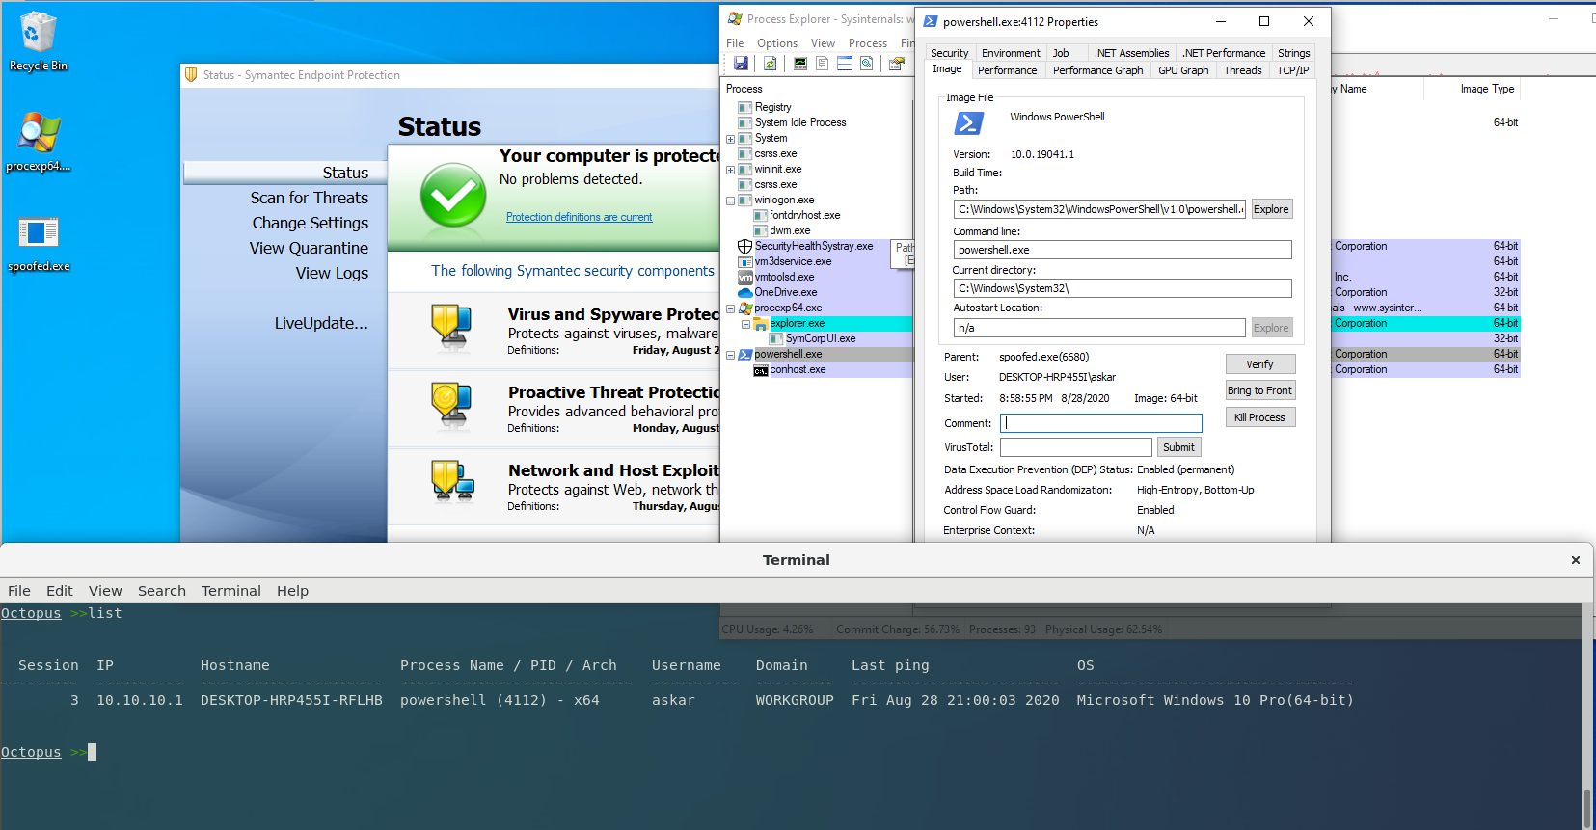Collapse the winlogon.exe process node
1596x830 pixels.
(x=730, y=201)
